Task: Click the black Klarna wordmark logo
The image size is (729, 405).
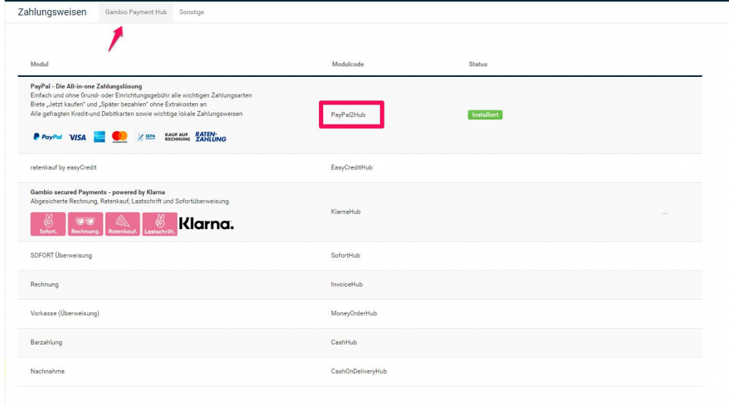Action: (206, 224)
